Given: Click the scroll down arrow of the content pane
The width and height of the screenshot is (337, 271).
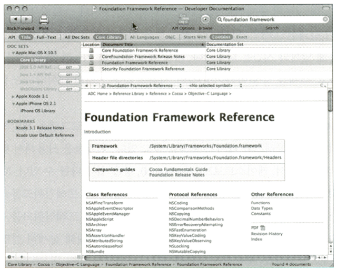Looking at the screenshot, I should click(x=330, y=252).
